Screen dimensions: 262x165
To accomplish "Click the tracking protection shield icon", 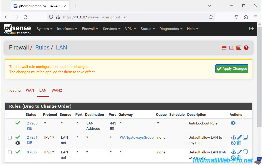I will pos(51,17).
